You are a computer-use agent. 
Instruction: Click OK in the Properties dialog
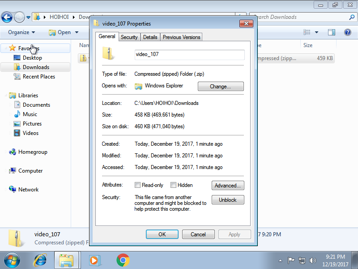[x=162, y=234]
